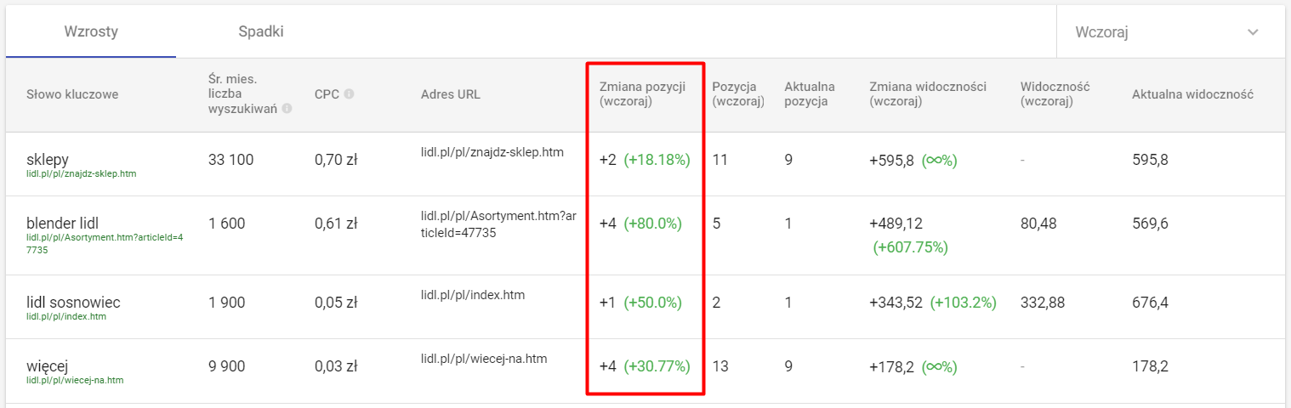This screenshot has width=1291, height=408.
Task: Click CPC value 0,61 zł
Action: pos(336,224)
